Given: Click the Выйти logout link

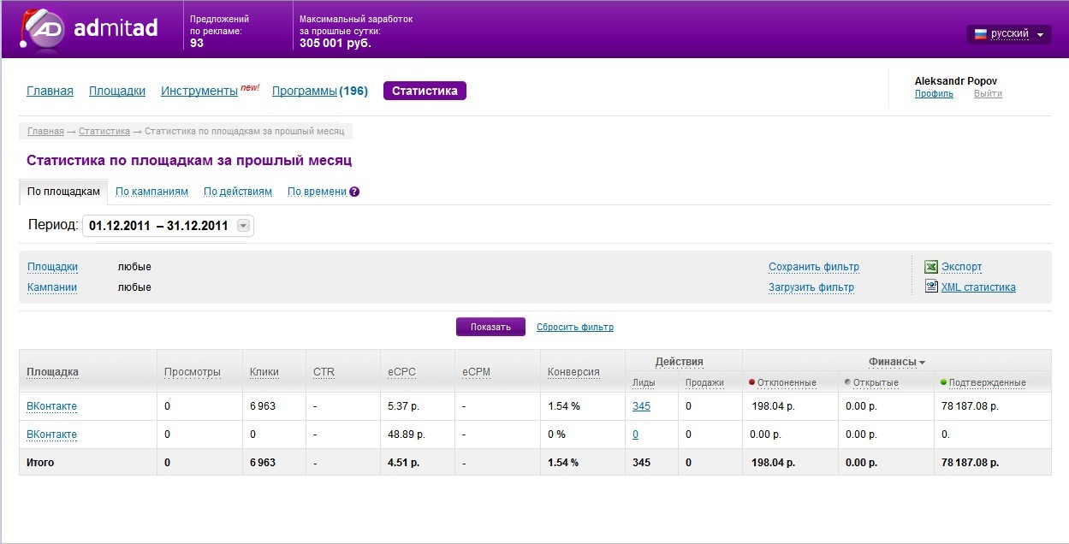Looking at the screenshot, I should [x=988, y=94].
